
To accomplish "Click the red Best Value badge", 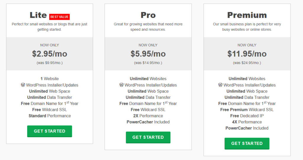I will 59,17.
